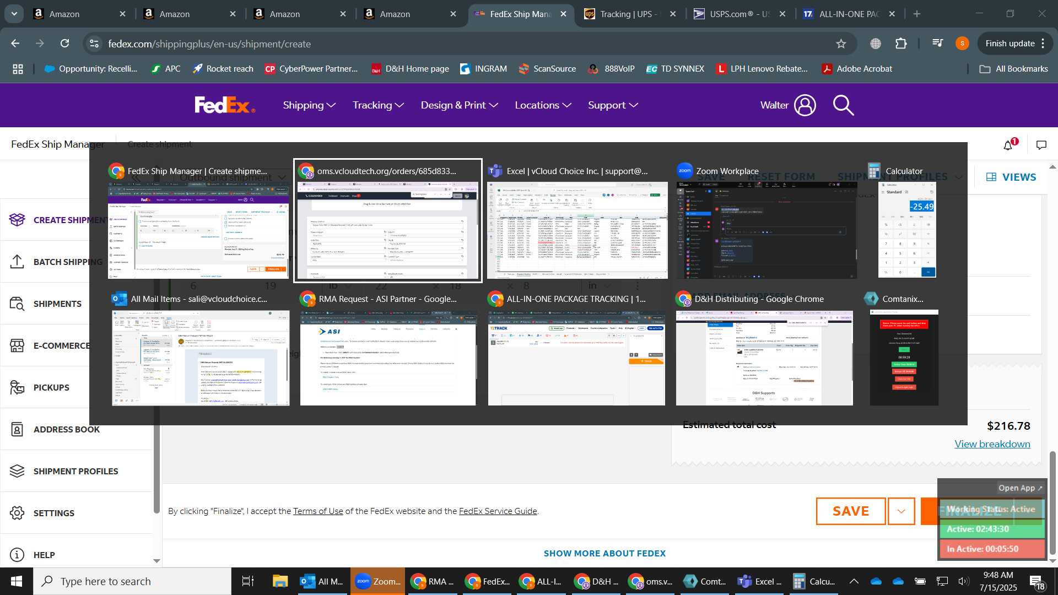This screenshot has width=1058, height=595.
Task: Open Zoom from the taskbar
Action: [377, 581]
